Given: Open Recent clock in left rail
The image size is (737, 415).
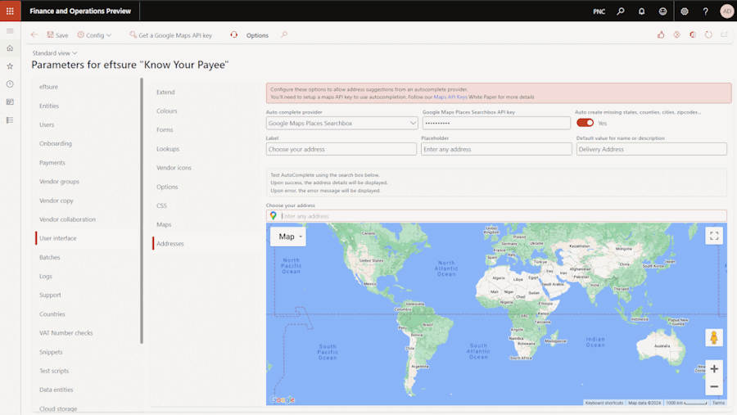Looking at the screenshot, I should pos(10,84).
